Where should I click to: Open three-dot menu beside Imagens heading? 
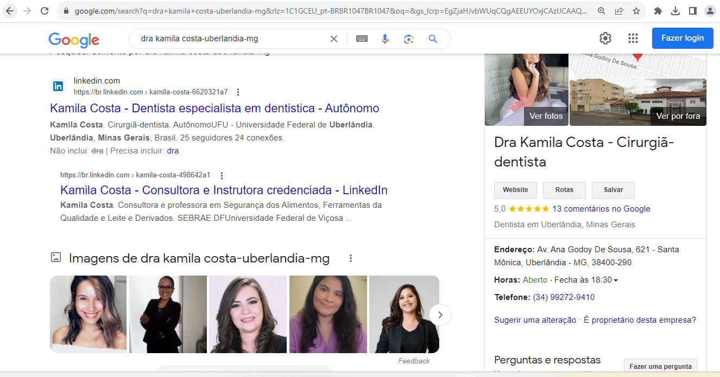click(x=351, y=258)
